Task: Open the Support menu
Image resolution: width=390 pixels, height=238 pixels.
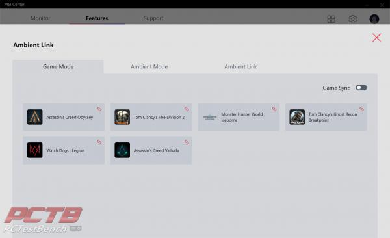Action: pos(153,18)
